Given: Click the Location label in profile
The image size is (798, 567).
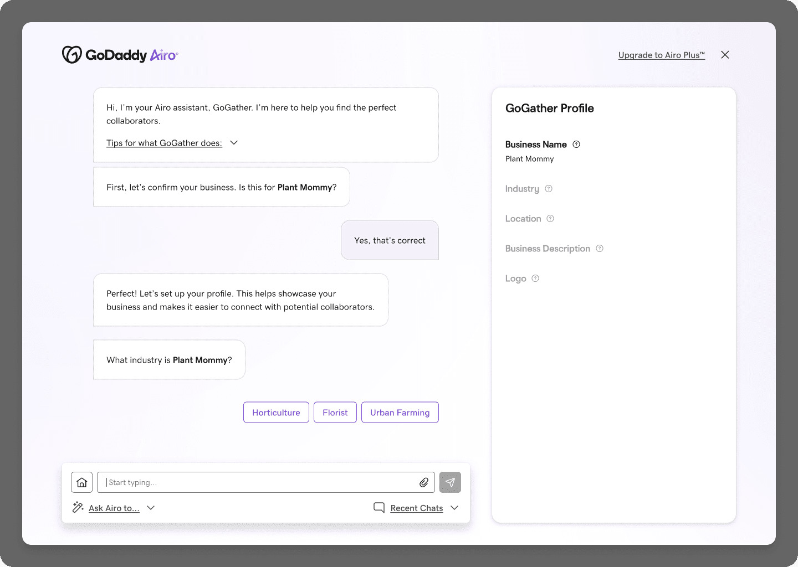Looking at the screenshot, I should 523,219.
